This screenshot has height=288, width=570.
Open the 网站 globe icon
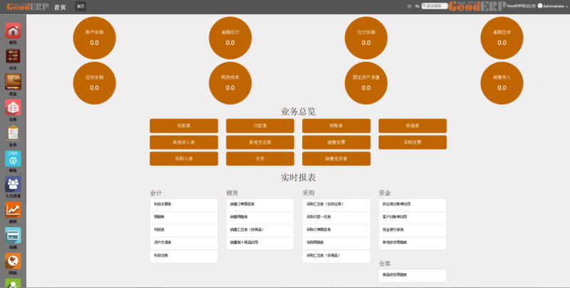click(x=13, y=261)
